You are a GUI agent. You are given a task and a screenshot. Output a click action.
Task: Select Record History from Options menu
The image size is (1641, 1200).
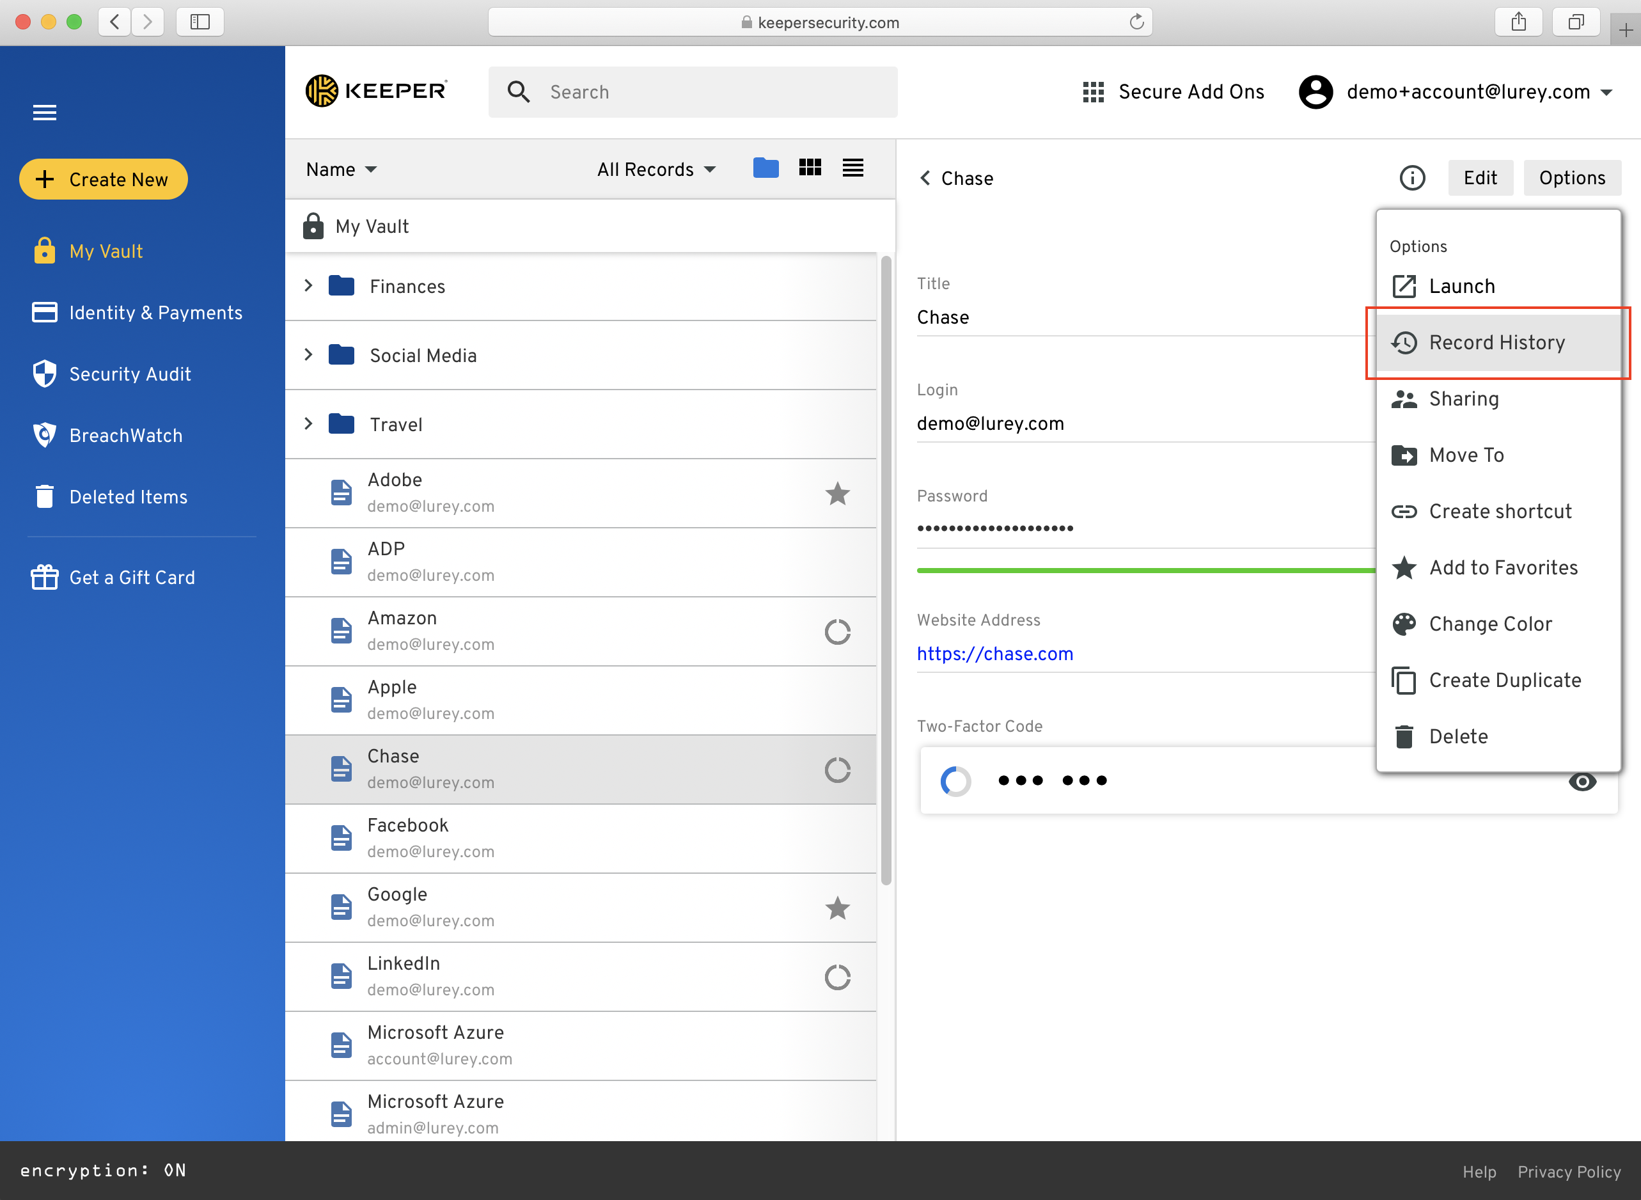(x=1498, y=342)
